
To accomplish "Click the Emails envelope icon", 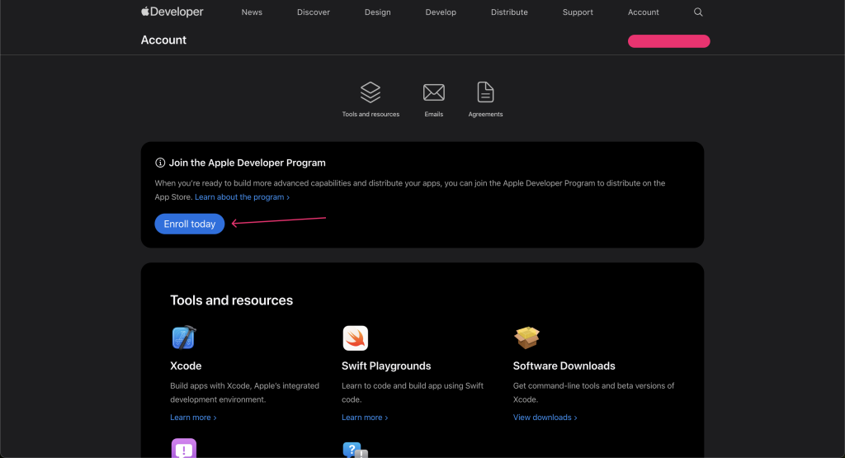I will click(x=434, y=92).
